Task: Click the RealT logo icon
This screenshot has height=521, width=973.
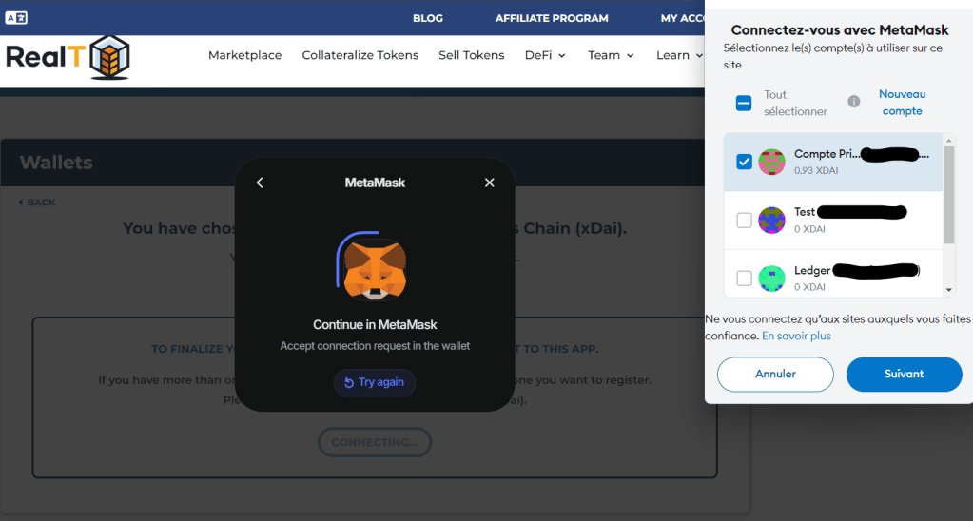Action: [109, 58]
